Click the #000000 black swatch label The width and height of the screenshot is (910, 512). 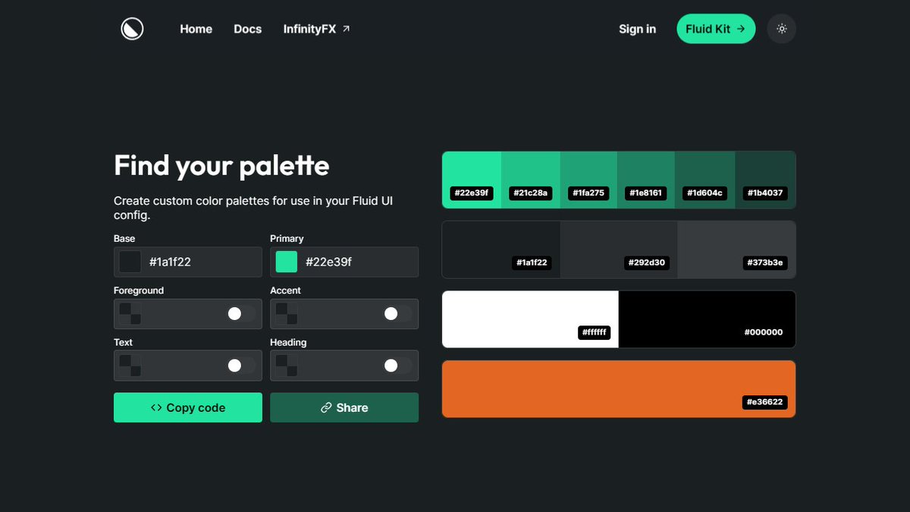click(x=764, y=332)
